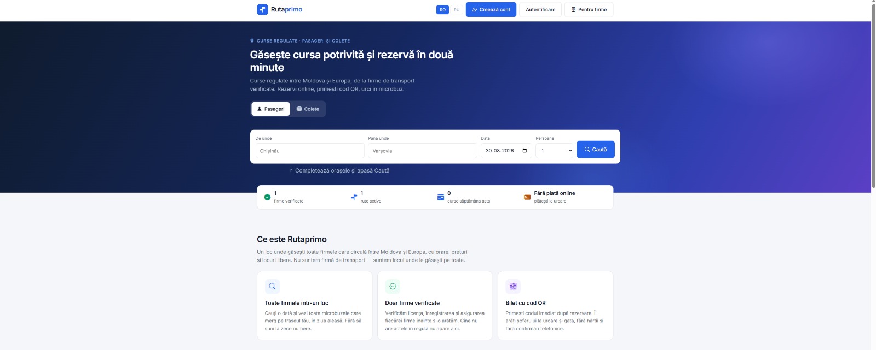The height and width of the screenshot is (350, 876).
Task: Open the Autentificare page
Action: click(x=540, y=10)
